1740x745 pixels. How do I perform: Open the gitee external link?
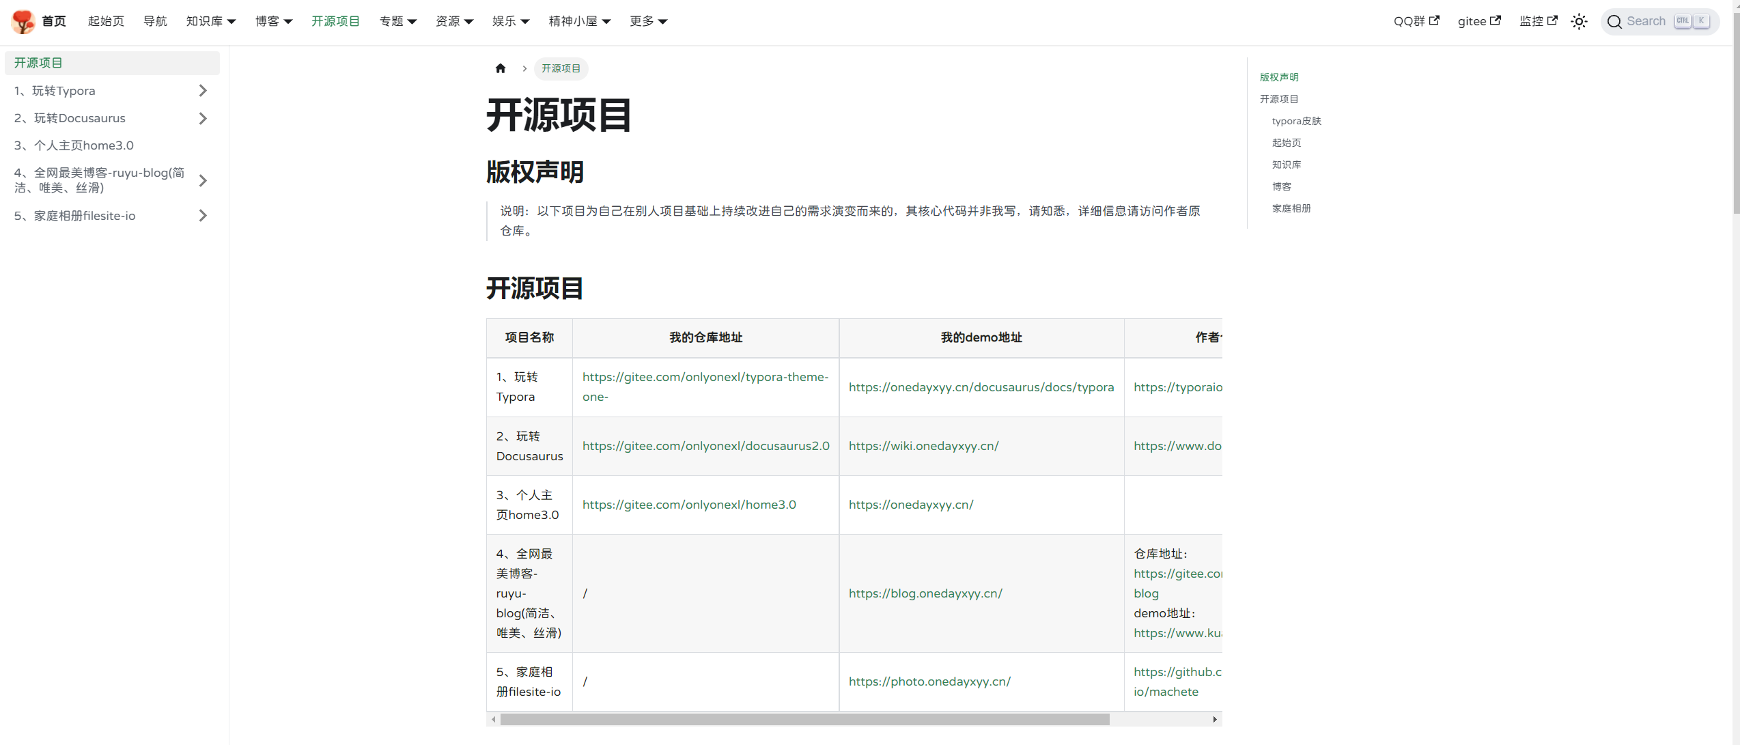pyautogui.click(x=1479, y=21)
